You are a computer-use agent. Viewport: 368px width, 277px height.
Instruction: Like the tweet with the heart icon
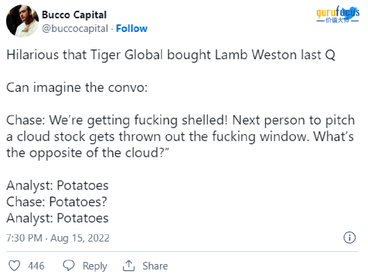coord(14,266)
